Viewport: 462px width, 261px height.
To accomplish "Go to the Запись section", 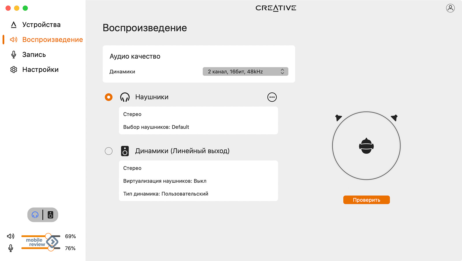I will point(34,55).
